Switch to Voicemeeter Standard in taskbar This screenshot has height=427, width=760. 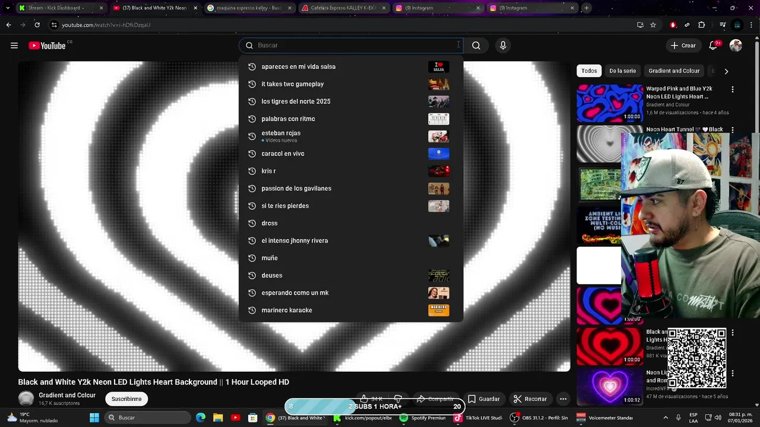[x=605, y=418]
